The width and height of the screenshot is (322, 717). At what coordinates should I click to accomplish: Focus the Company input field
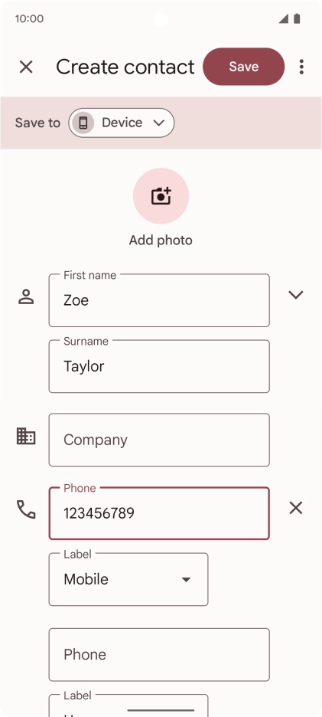tap(159, 440)
